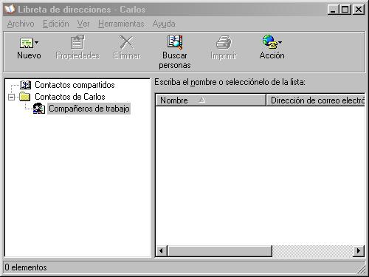The height and width of the screenshot is (277, 369).
Task: Open Buscar personas tool
Action: (x=175, y=52)
